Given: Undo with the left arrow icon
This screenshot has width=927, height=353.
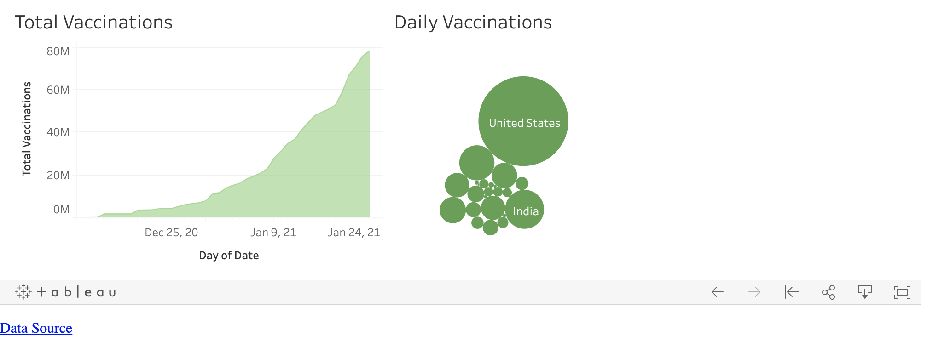Looking at the screenshot, I should pyautogui.click(x=718, y=292).
